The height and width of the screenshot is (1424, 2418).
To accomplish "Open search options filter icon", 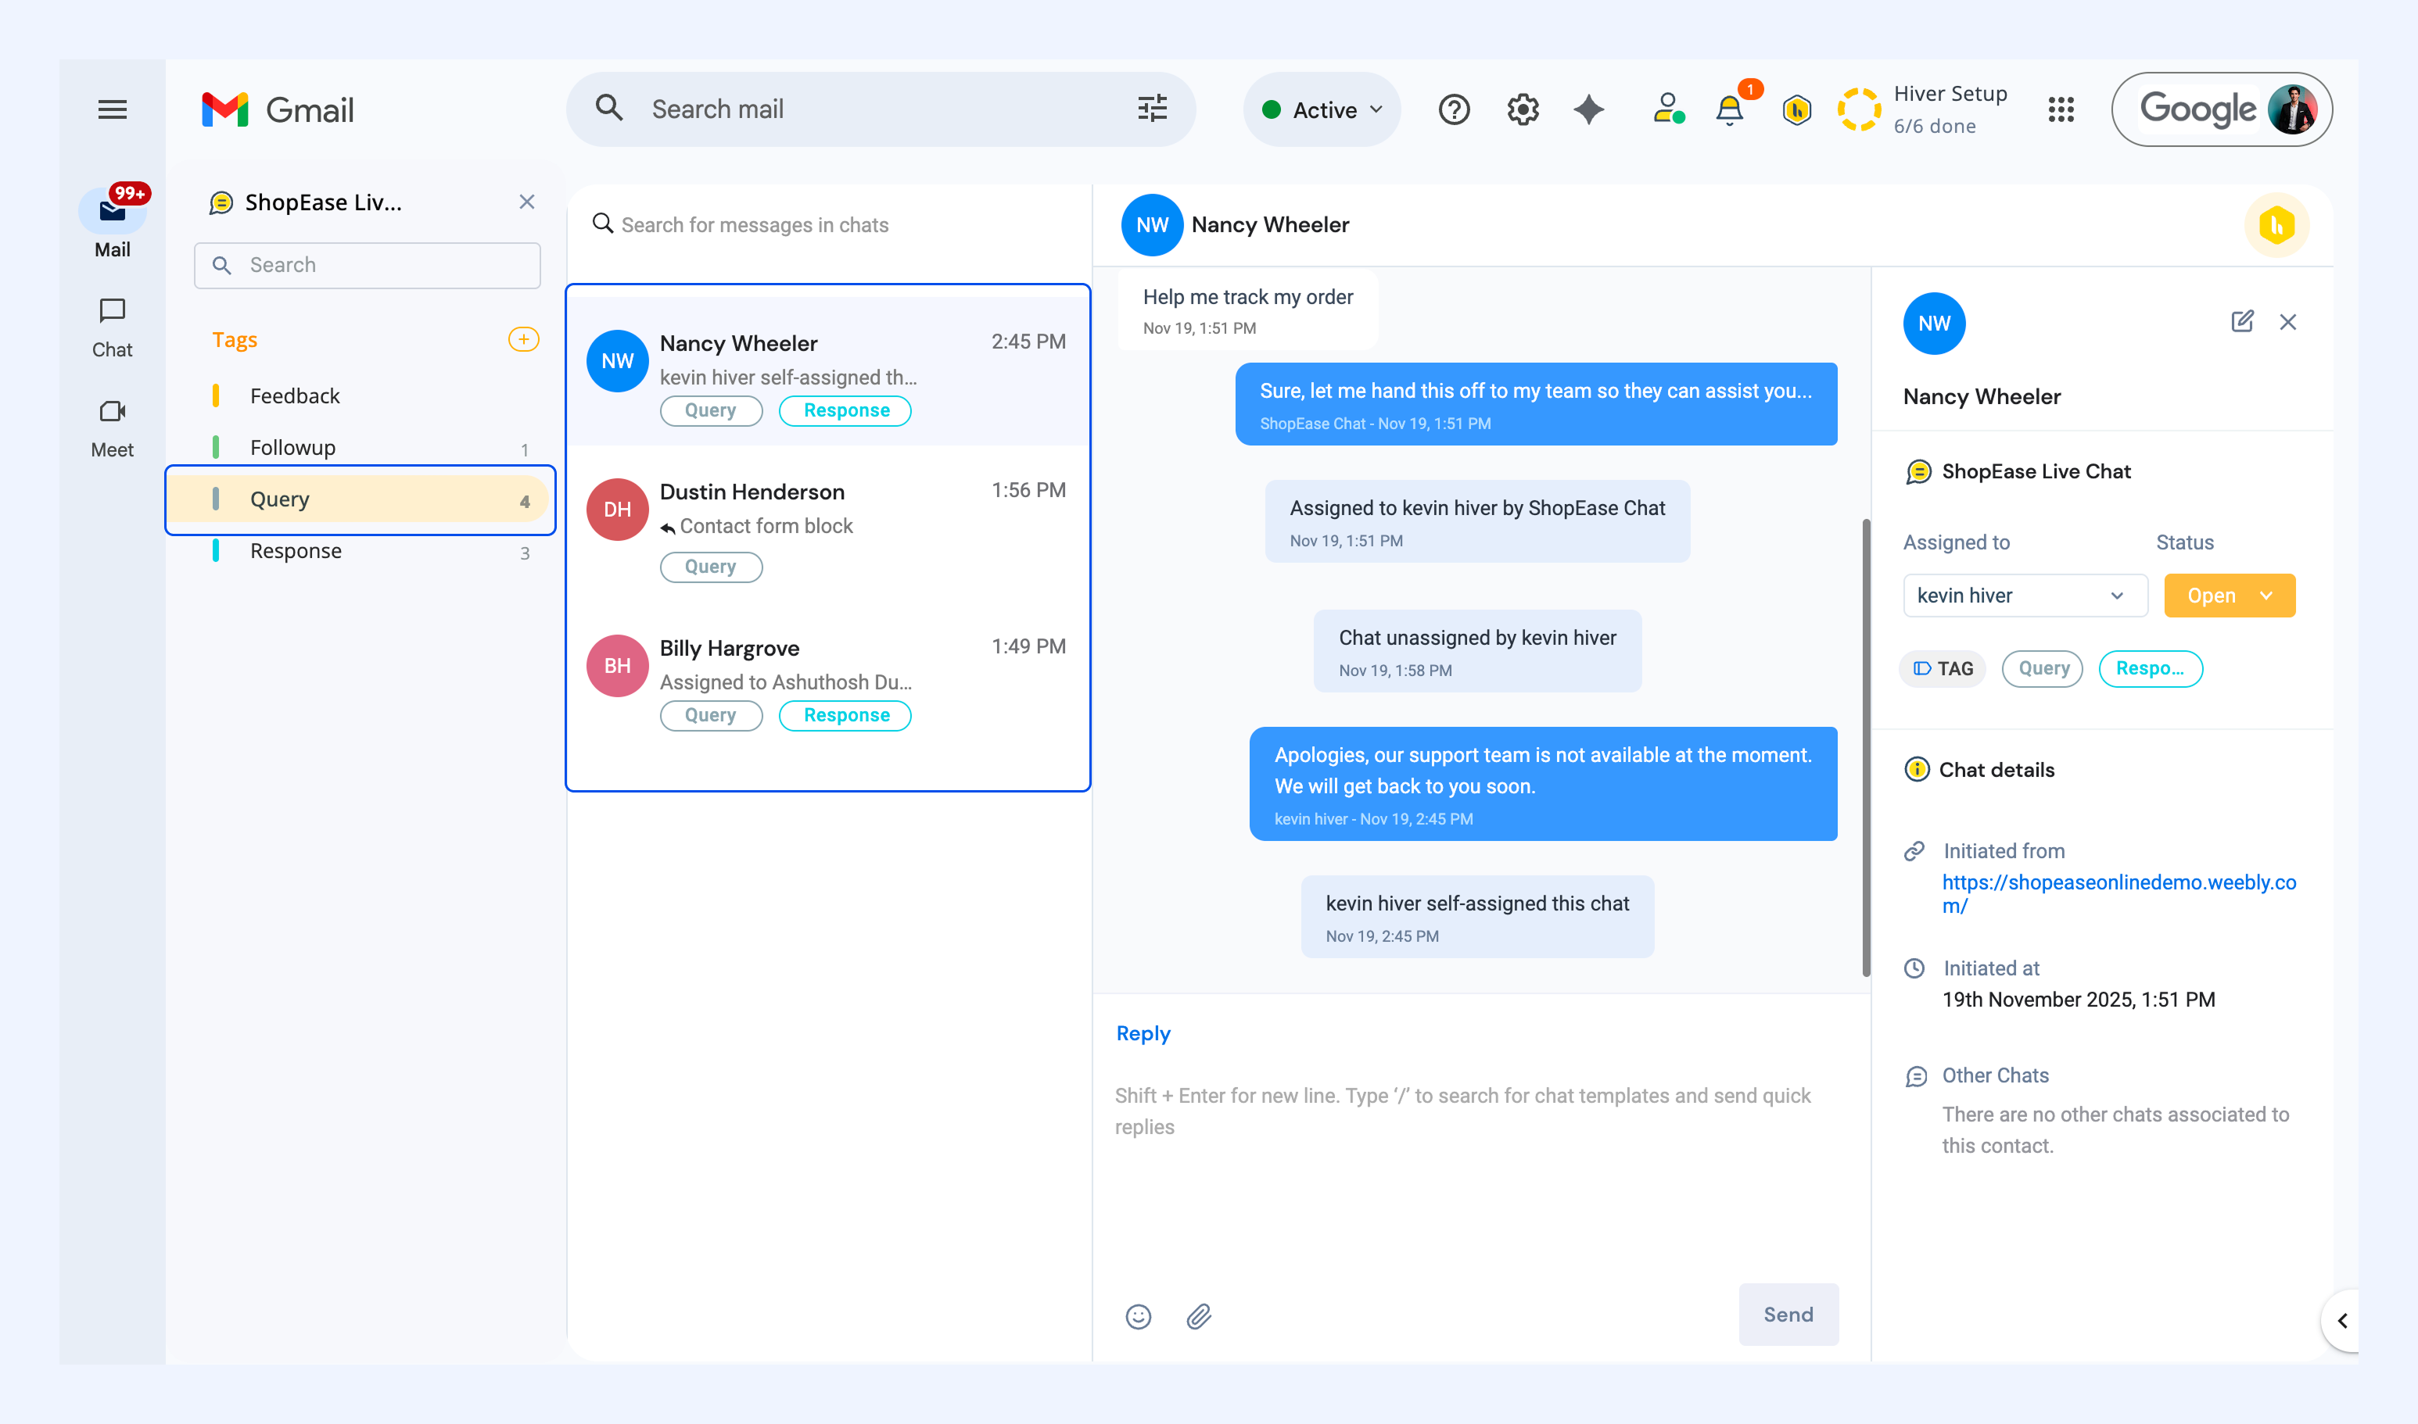I will [1152, 109].
